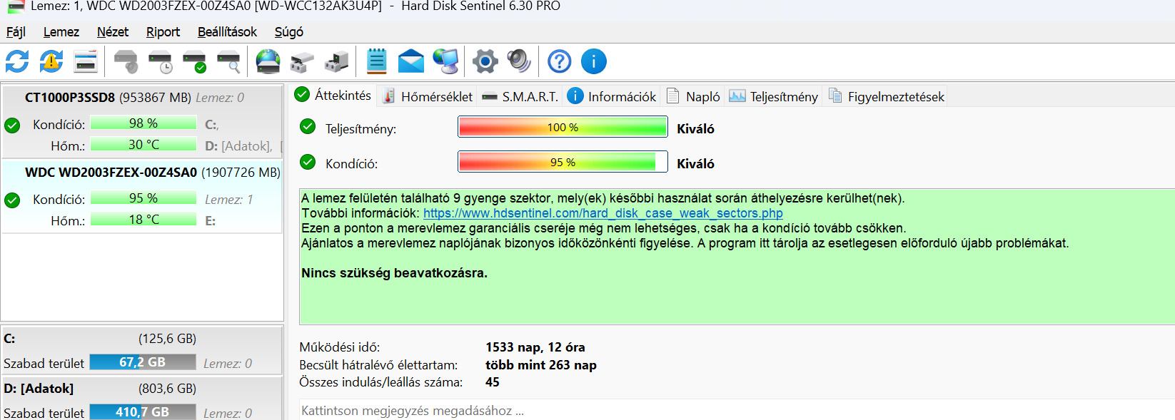Open the blue notepad report icon
This screenshot has height=420, width=1175.
tap(377, 61)
